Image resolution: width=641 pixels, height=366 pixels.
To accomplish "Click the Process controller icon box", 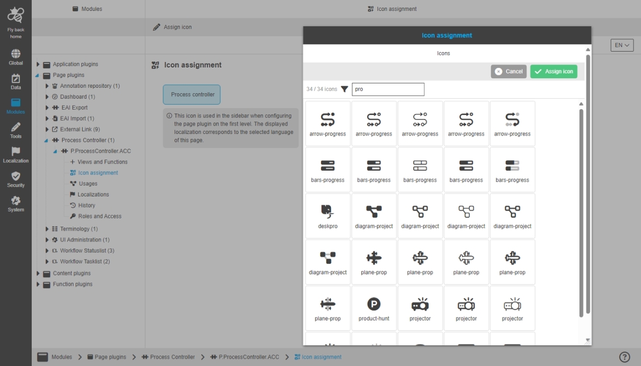I will click(x=192, y=95).
